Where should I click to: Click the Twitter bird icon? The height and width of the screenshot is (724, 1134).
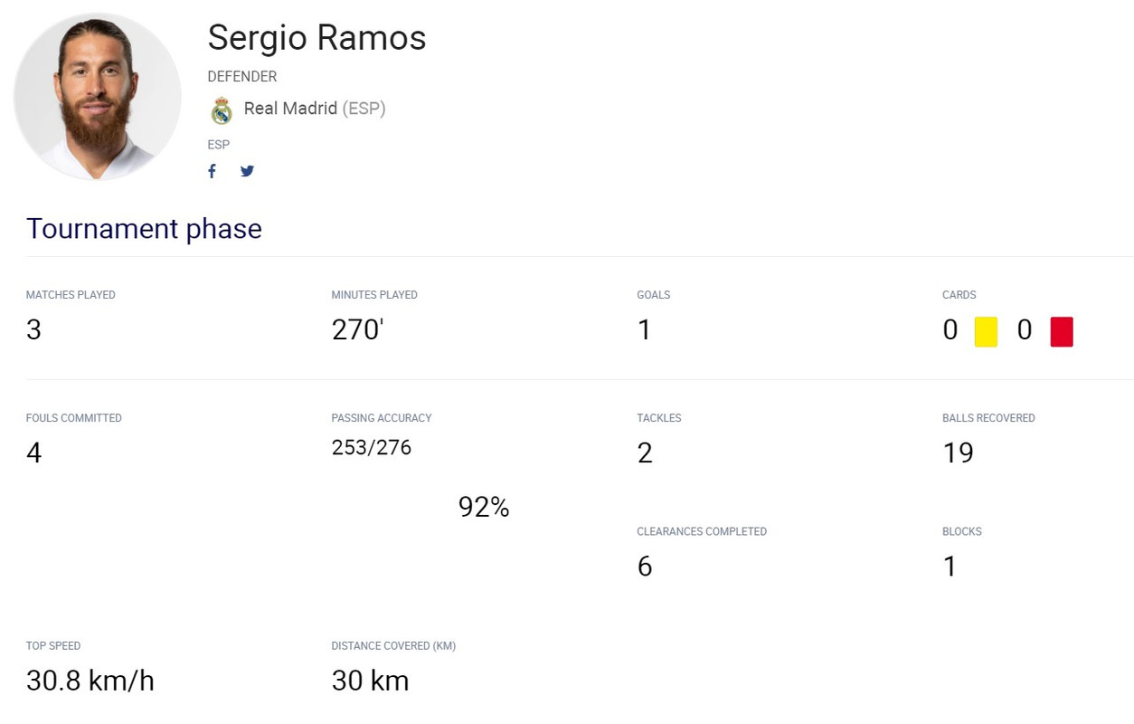(247, 171)
